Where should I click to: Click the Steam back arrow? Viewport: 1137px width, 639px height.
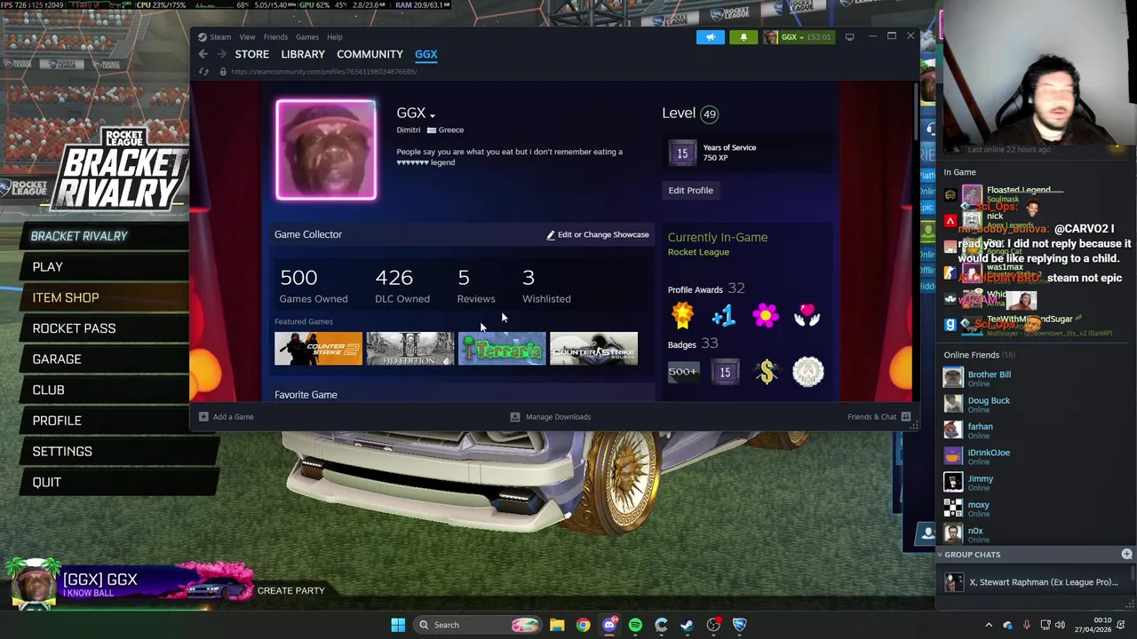click(x=203, y=54)
